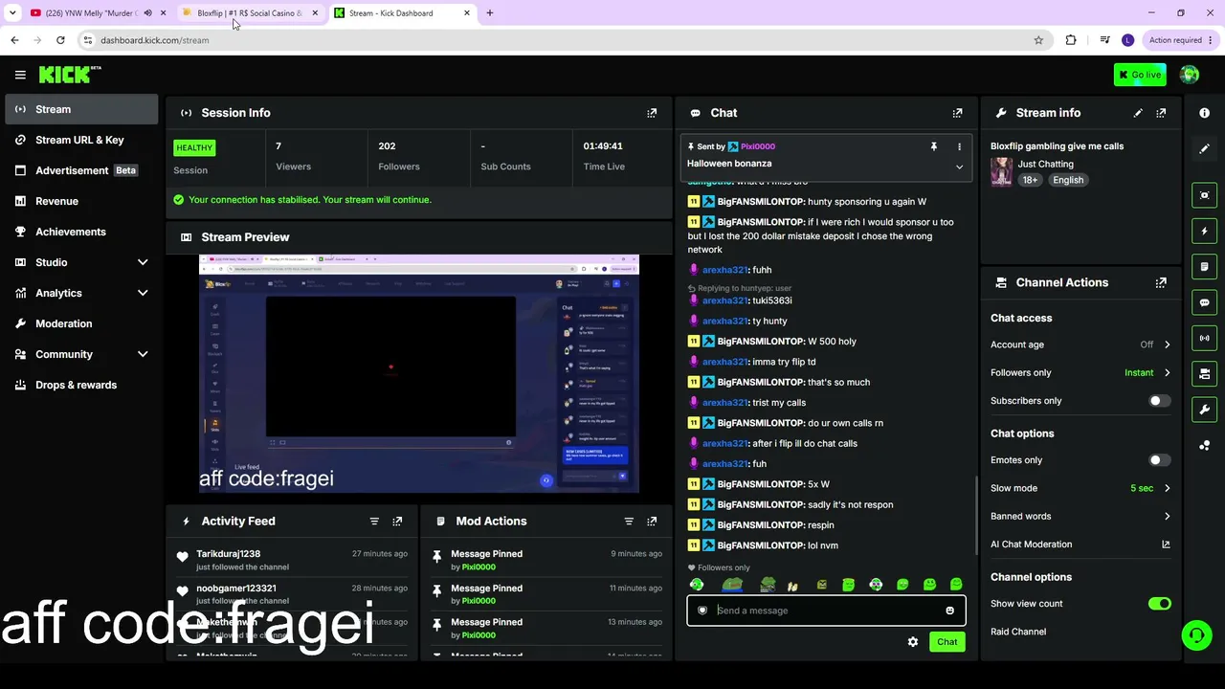Filter the Activity Feed
1225x689 pixels.
tap(374, 522)
